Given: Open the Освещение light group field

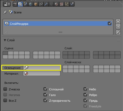Looking at the screenshot, I should (x=42, y=68).
